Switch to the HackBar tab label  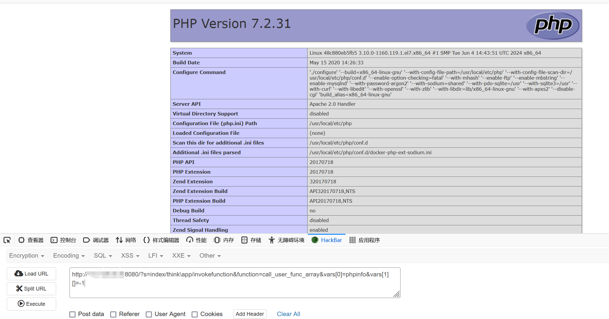331,240
